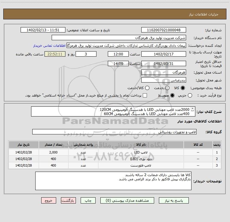The image size is (230, 222).
Task: Tick the Islamic treasury payment checkbox
Action: (145, 95)
